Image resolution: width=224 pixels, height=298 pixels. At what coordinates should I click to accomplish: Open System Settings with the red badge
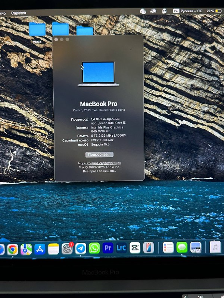[67, 248]
